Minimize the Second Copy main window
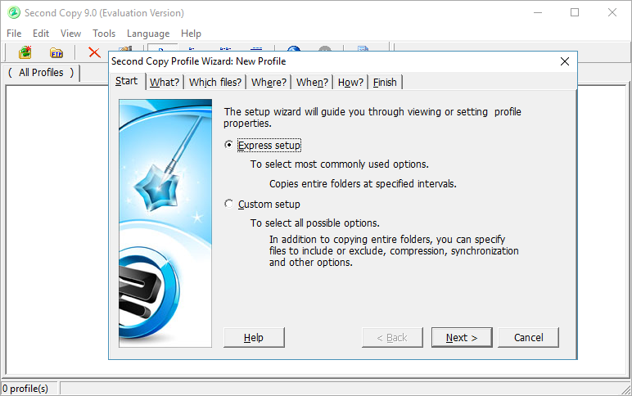This screenshot has width=632, height=396. [x=538, y=12]
